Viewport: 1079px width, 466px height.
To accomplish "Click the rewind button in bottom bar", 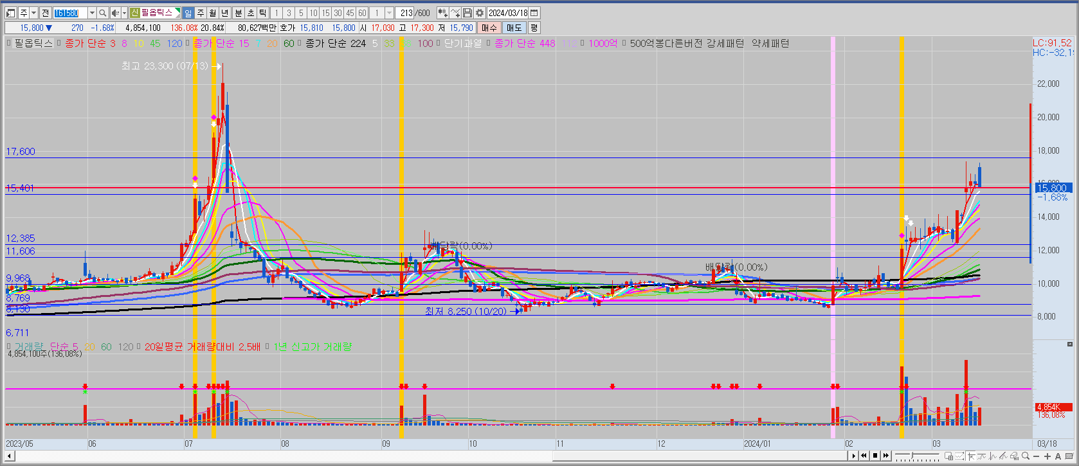I will tap(864, 456).
